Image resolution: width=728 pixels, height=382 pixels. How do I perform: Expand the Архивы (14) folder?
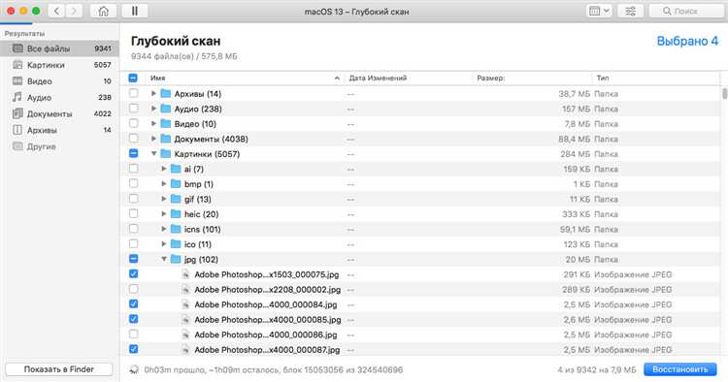pos(153,94)
